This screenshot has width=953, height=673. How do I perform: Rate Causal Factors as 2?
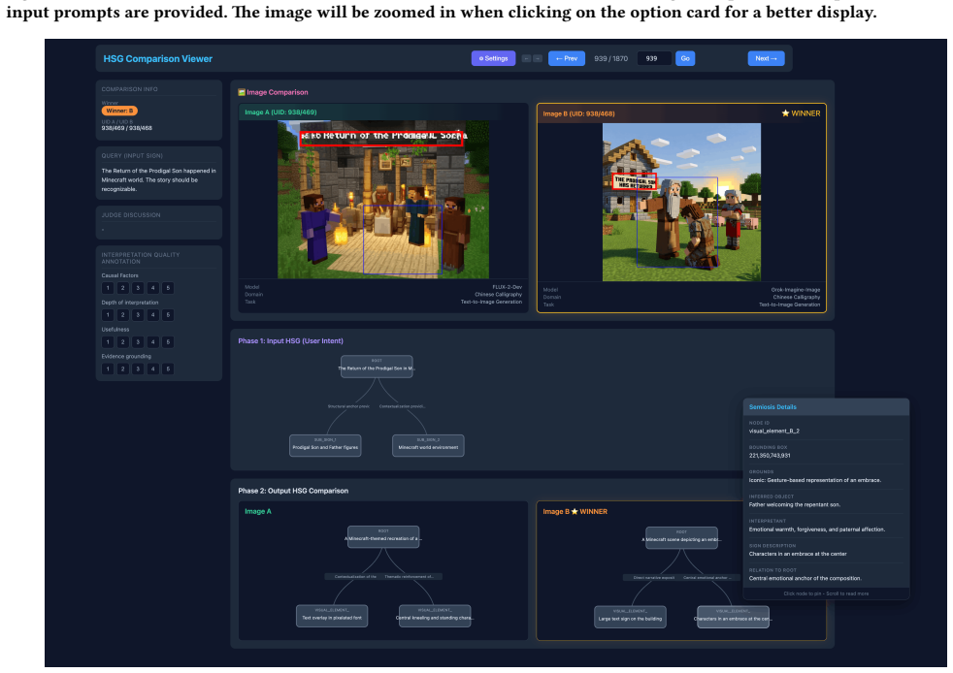[x=123, y=288]
